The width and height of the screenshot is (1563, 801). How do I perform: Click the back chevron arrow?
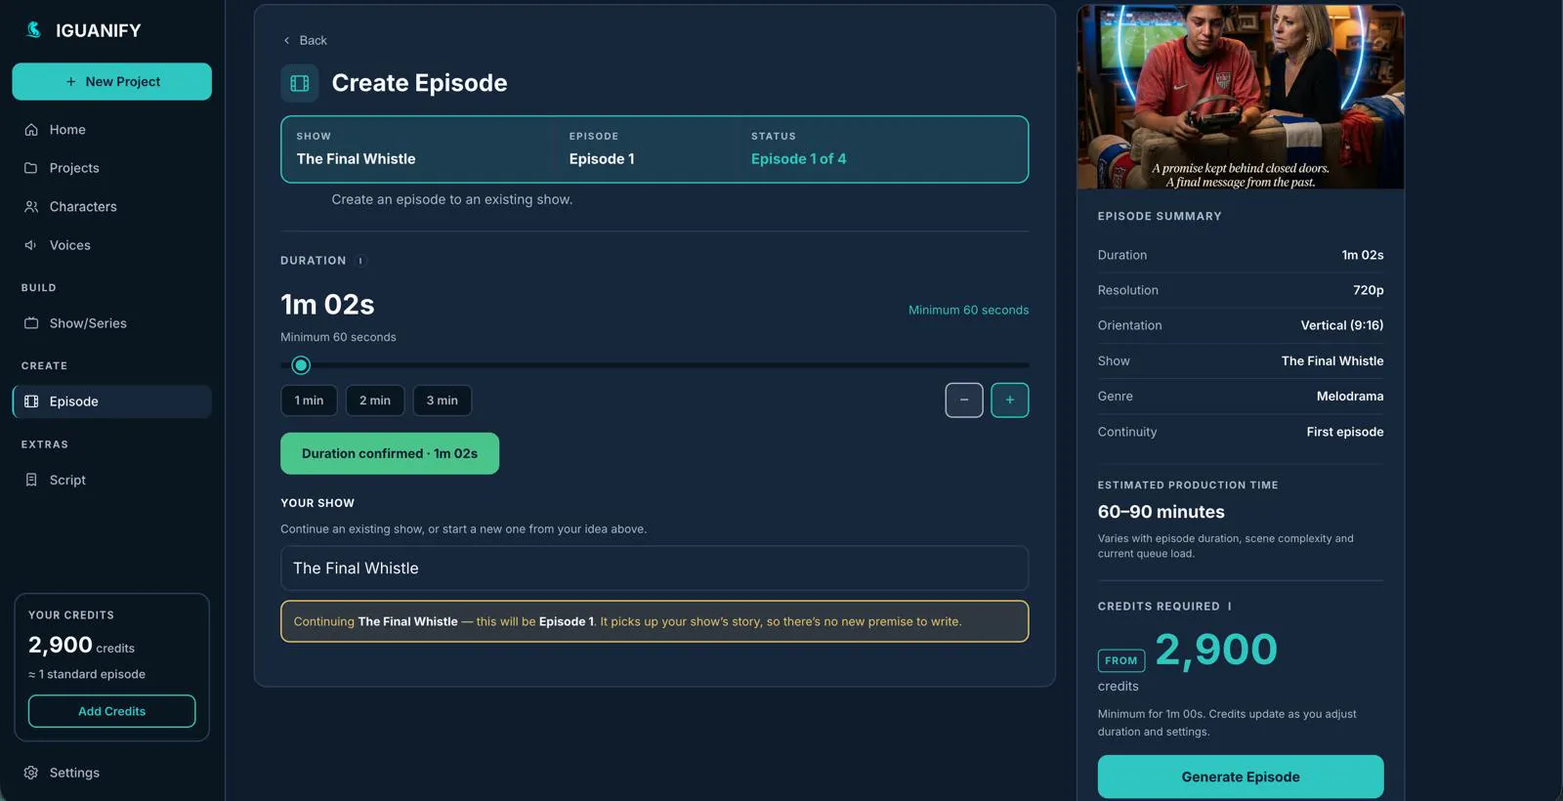click(x=286, y=40)
